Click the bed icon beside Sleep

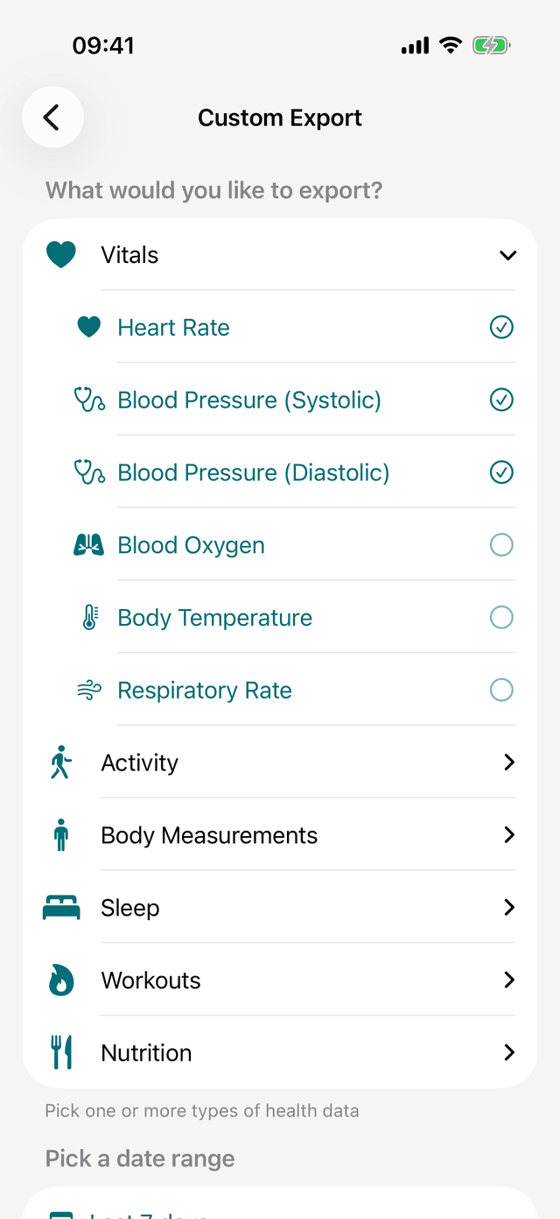[60, 907]
